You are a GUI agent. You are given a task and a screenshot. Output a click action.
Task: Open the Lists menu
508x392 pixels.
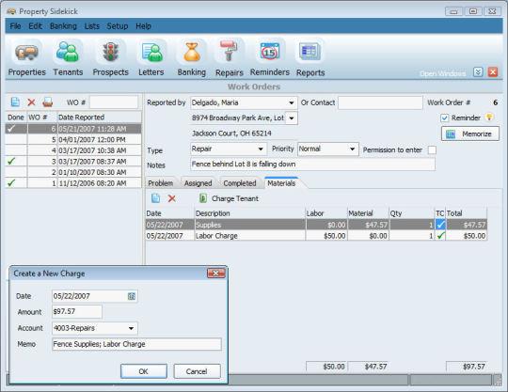[91, 26]
